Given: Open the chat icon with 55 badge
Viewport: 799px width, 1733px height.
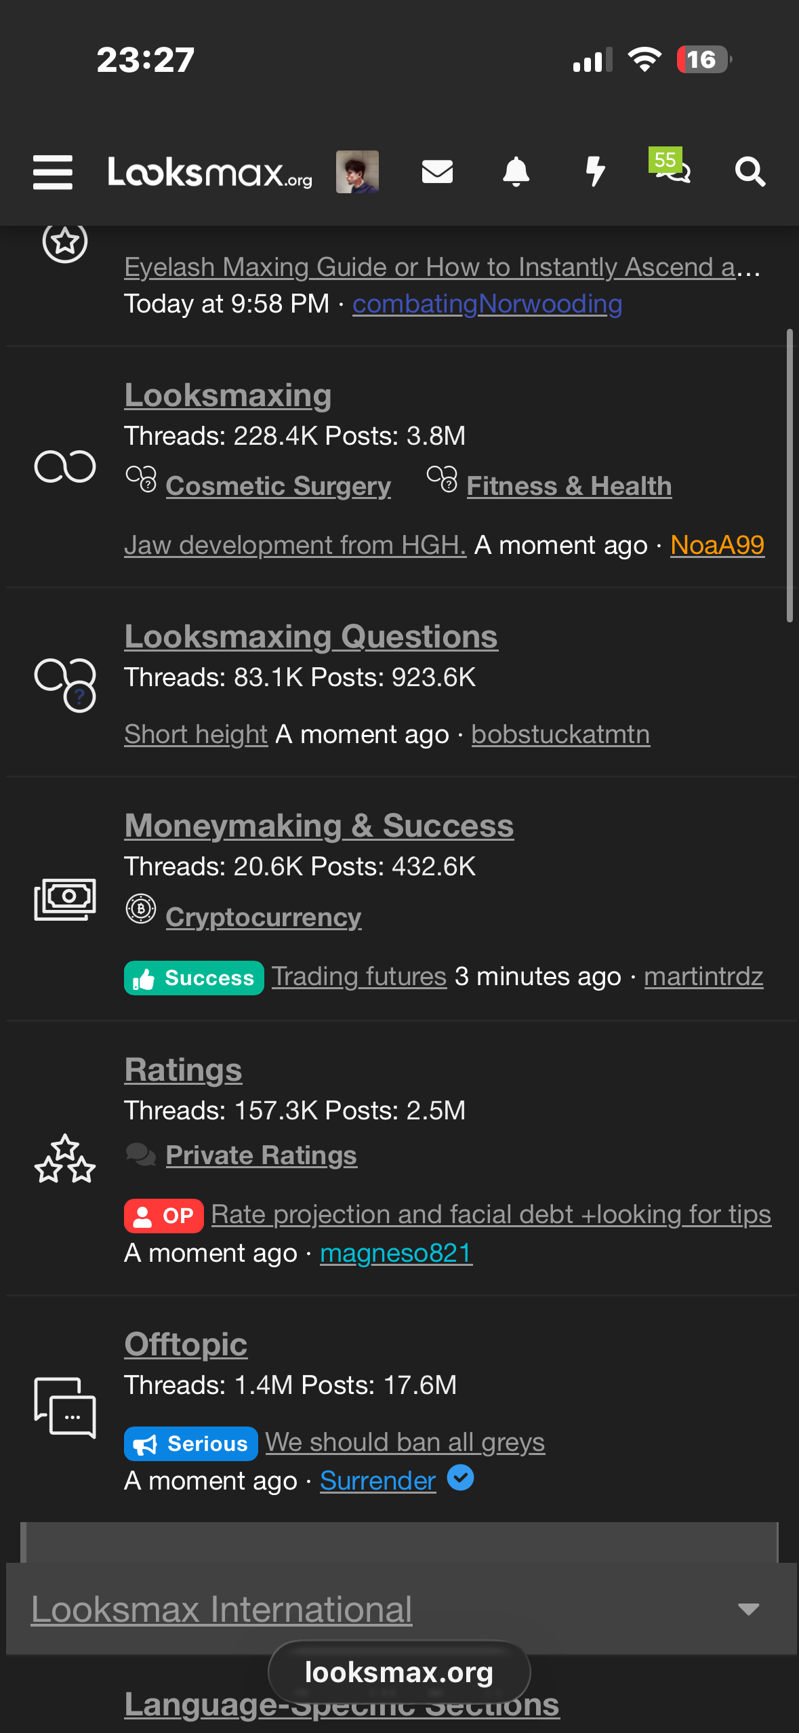Looking at the screenshot, I should pyautogui.click(x=671, y=168).
